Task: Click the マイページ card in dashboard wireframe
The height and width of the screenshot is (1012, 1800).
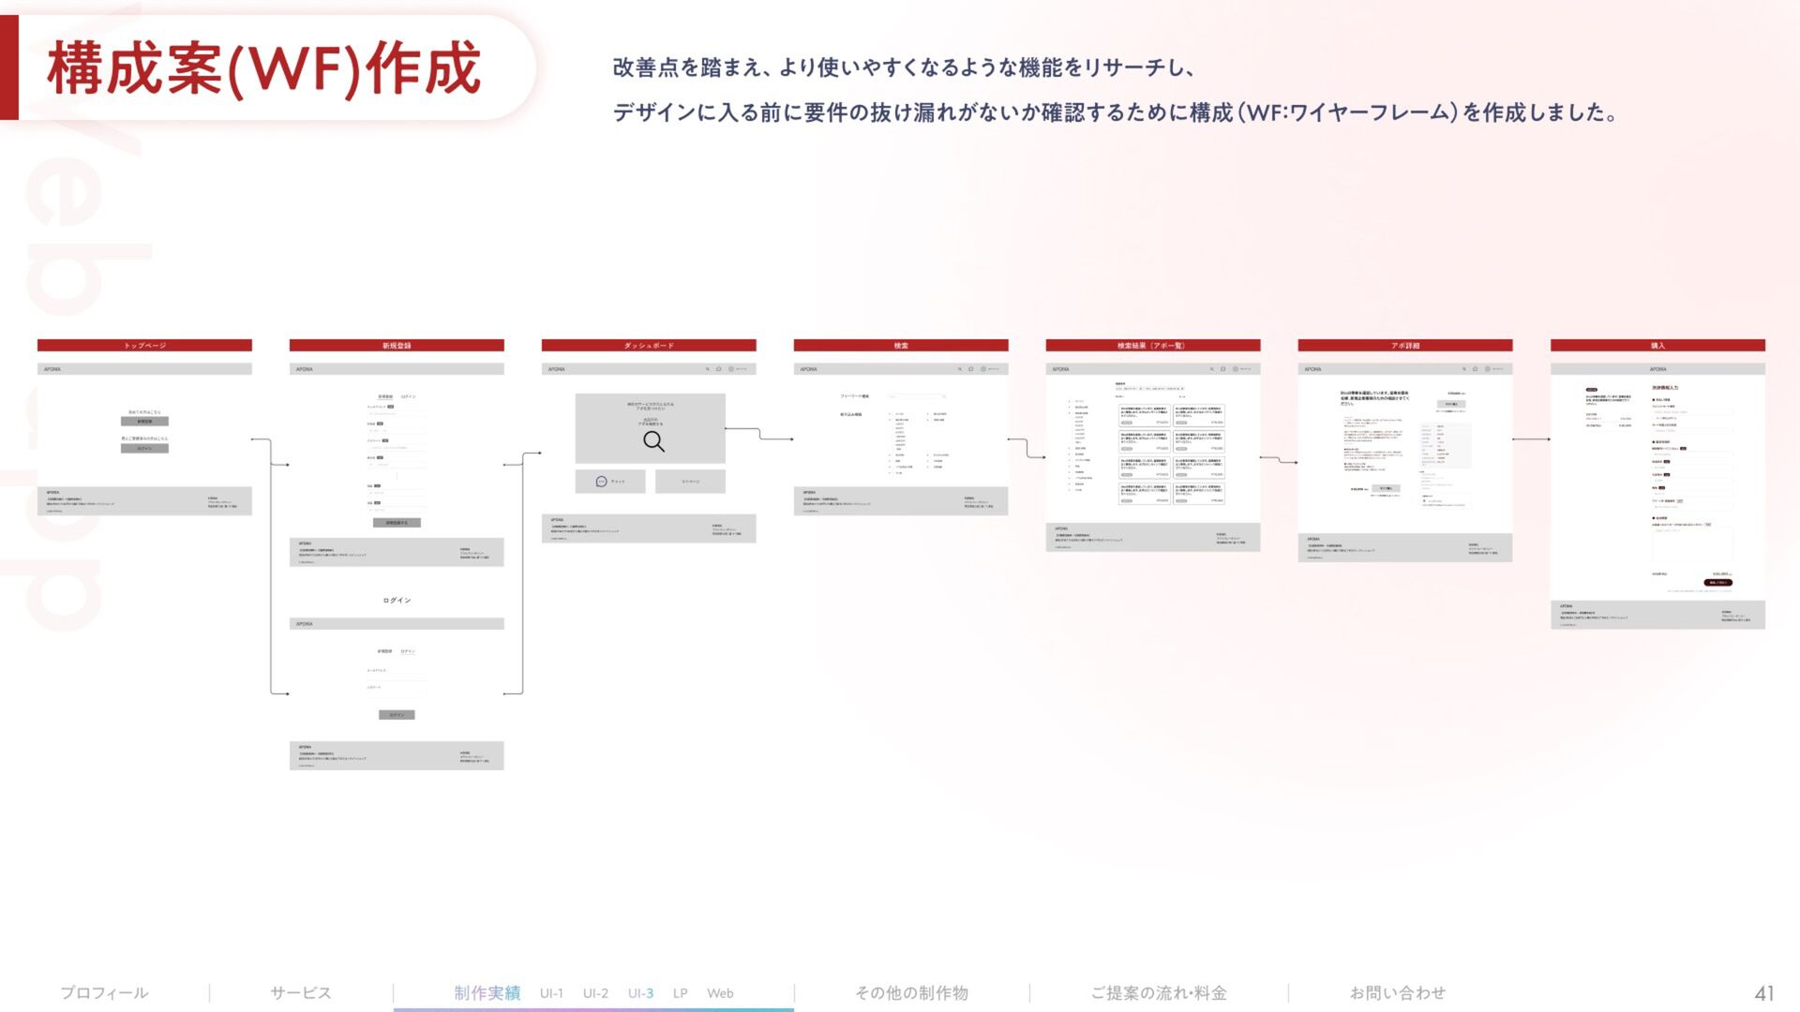Action: 690,482
